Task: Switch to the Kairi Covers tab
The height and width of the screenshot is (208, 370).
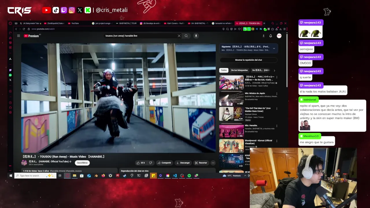Action: pos(174,23)
